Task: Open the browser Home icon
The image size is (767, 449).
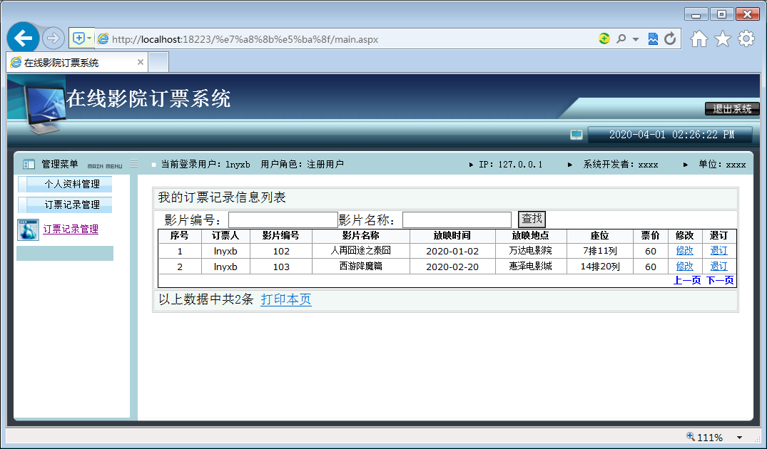Action: (699, 38)
